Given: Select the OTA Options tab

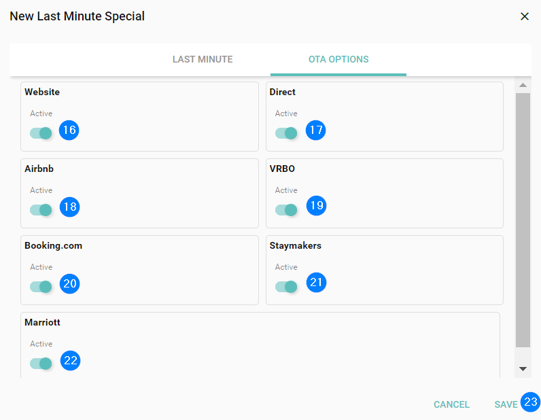Looking at the screenshot, I should coord(338,60).
